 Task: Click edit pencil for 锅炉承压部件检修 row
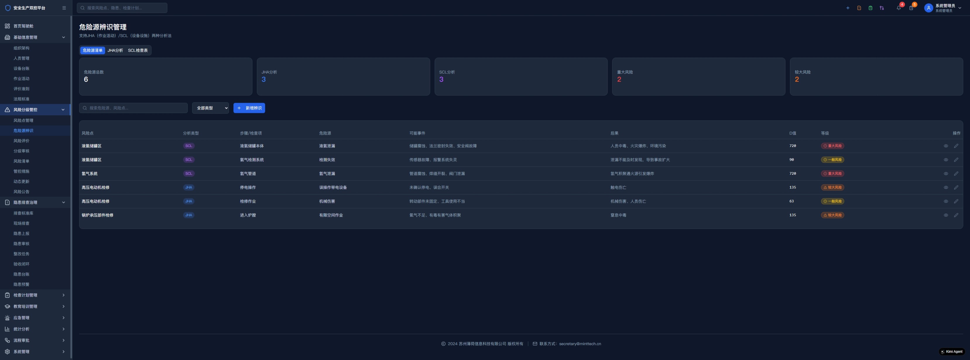(x=956, y=215)
